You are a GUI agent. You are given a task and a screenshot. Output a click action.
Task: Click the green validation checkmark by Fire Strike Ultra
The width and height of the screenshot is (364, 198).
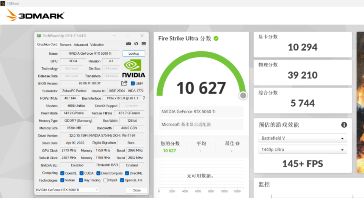[x=216, y=38]
